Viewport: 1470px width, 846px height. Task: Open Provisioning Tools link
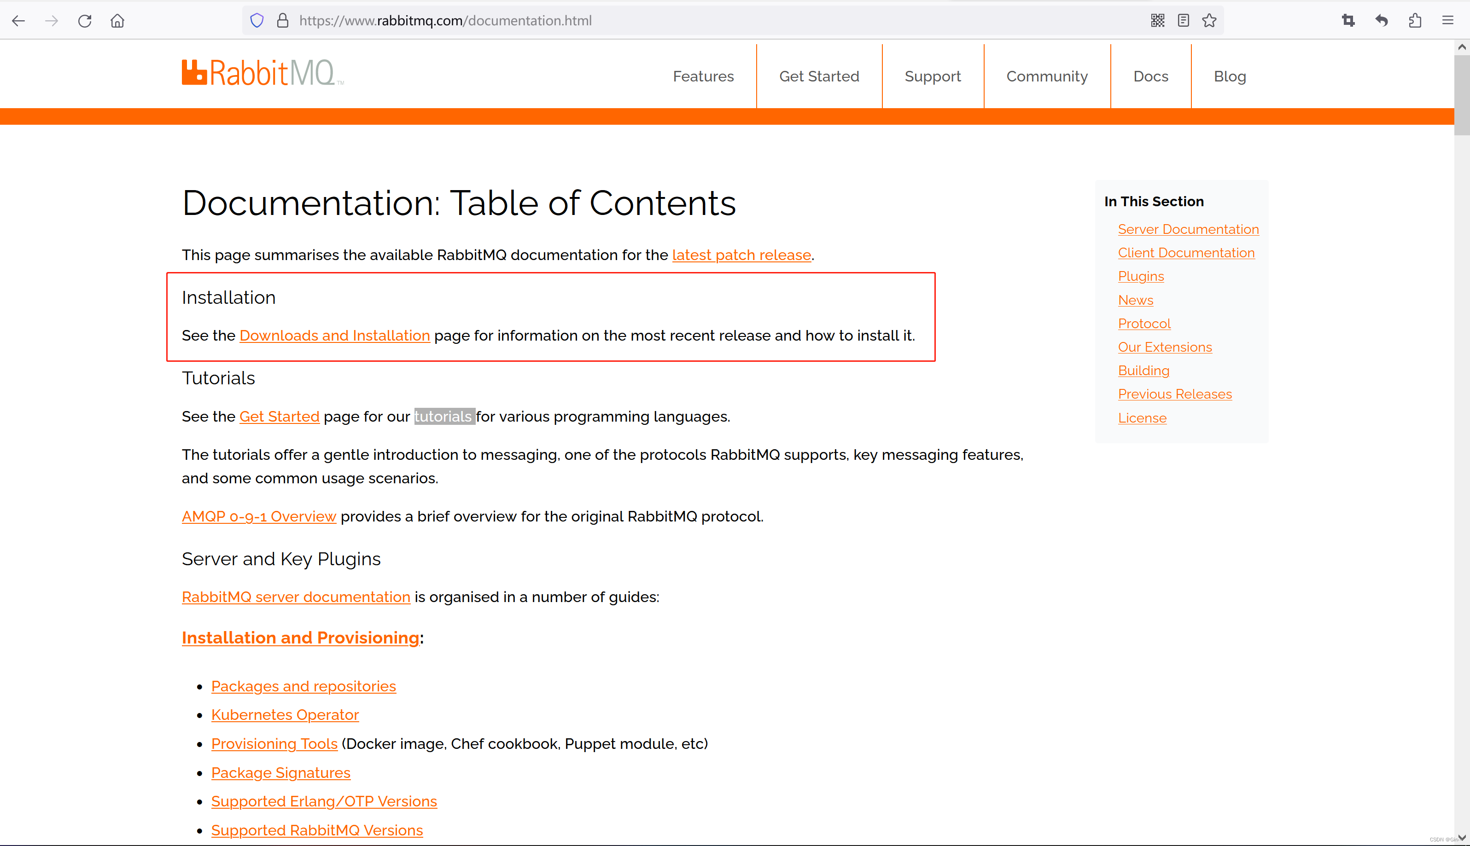pos(274,744)
